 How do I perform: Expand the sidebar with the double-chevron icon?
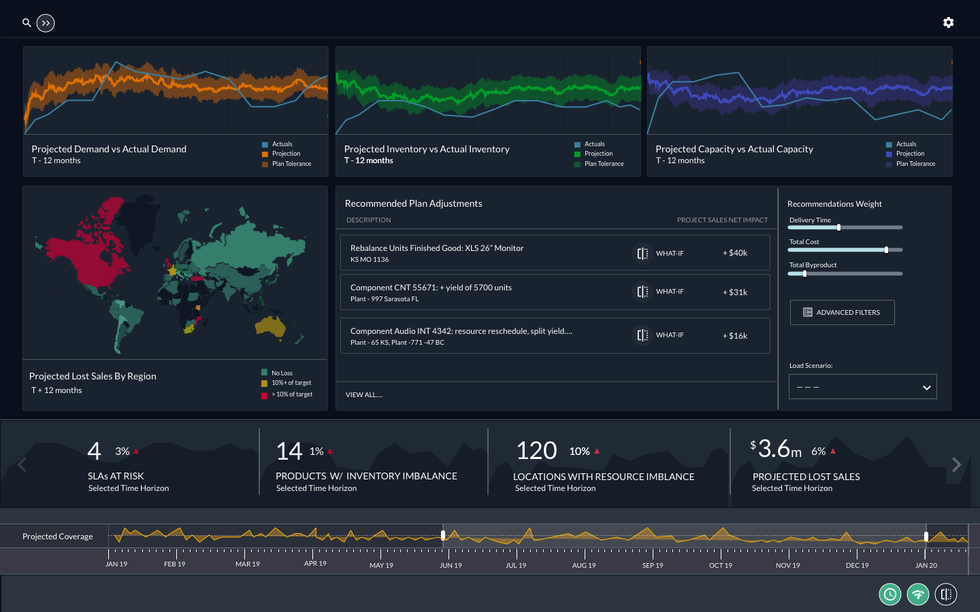point(46,22)
